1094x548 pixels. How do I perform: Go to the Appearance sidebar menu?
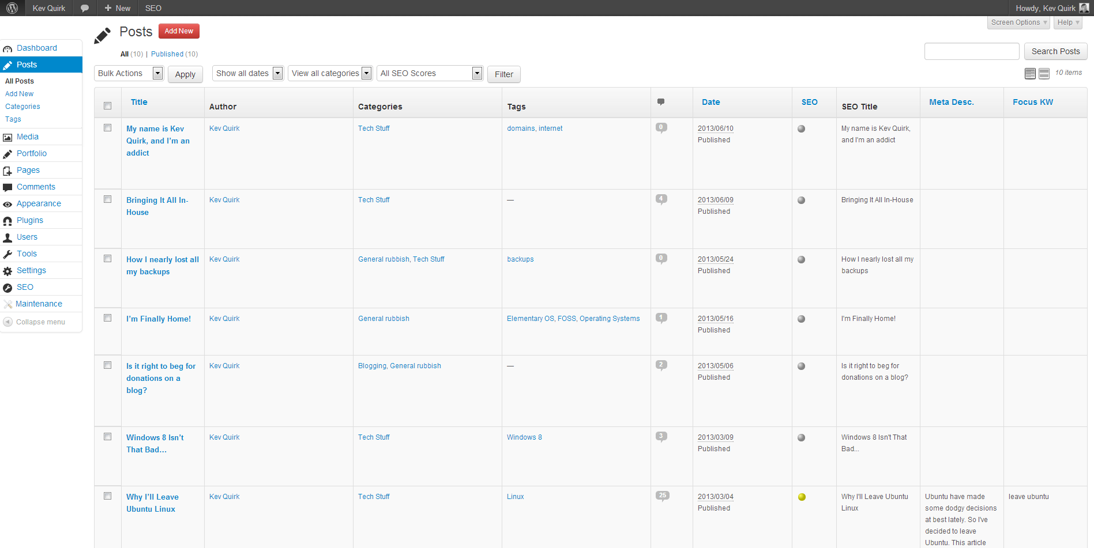pyautogui.click(x=39, y=203)
